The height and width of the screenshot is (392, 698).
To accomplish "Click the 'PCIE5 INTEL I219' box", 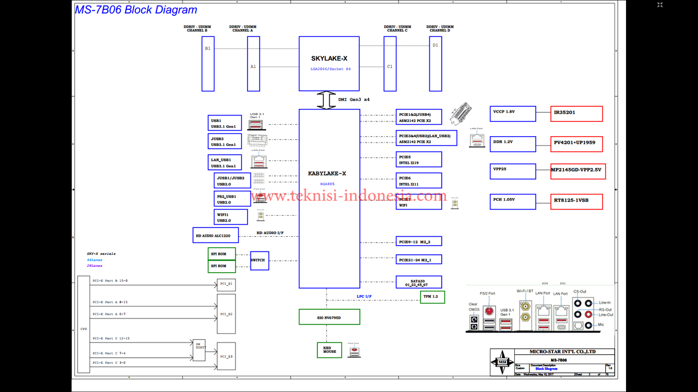I will [x=419, y=160].
